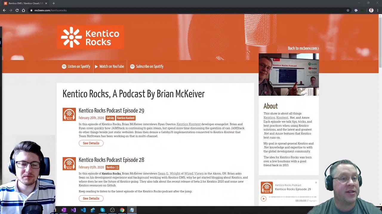This screenshot has width=382, height=214.
Task: View site info lock icon
Action: 31,10
